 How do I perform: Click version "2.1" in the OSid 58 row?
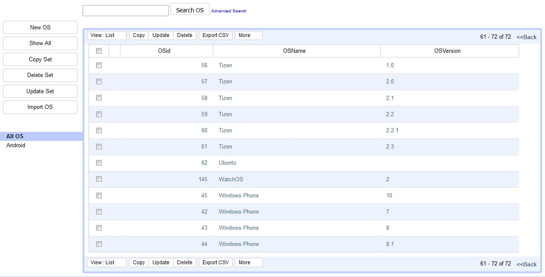coord(390,98)
